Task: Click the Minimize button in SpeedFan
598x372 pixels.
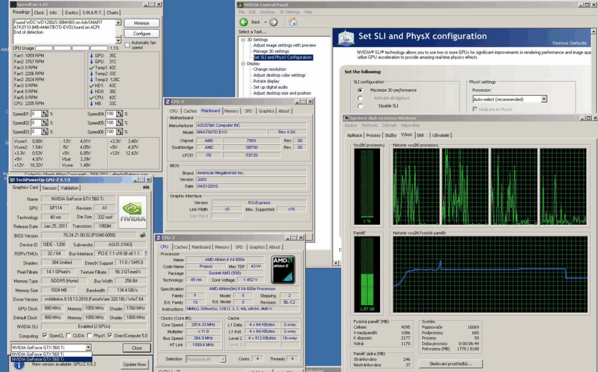Action: point(141,23)
